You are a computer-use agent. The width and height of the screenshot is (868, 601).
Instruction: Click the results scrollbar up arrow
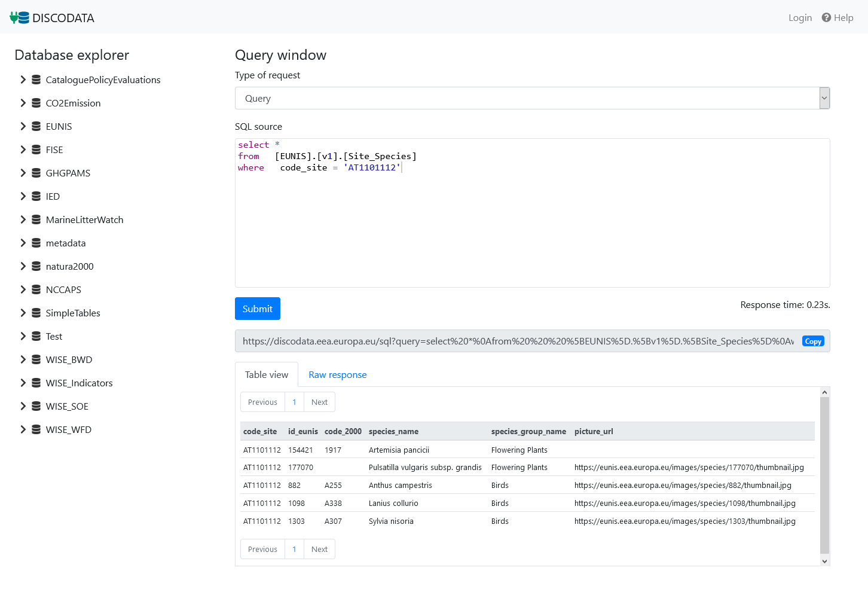pyautogui.click(x=825, y=392)
